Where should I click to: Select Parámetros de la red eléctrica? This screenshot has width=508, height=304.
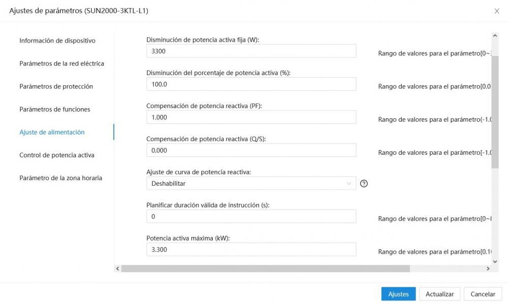point(61,63)
